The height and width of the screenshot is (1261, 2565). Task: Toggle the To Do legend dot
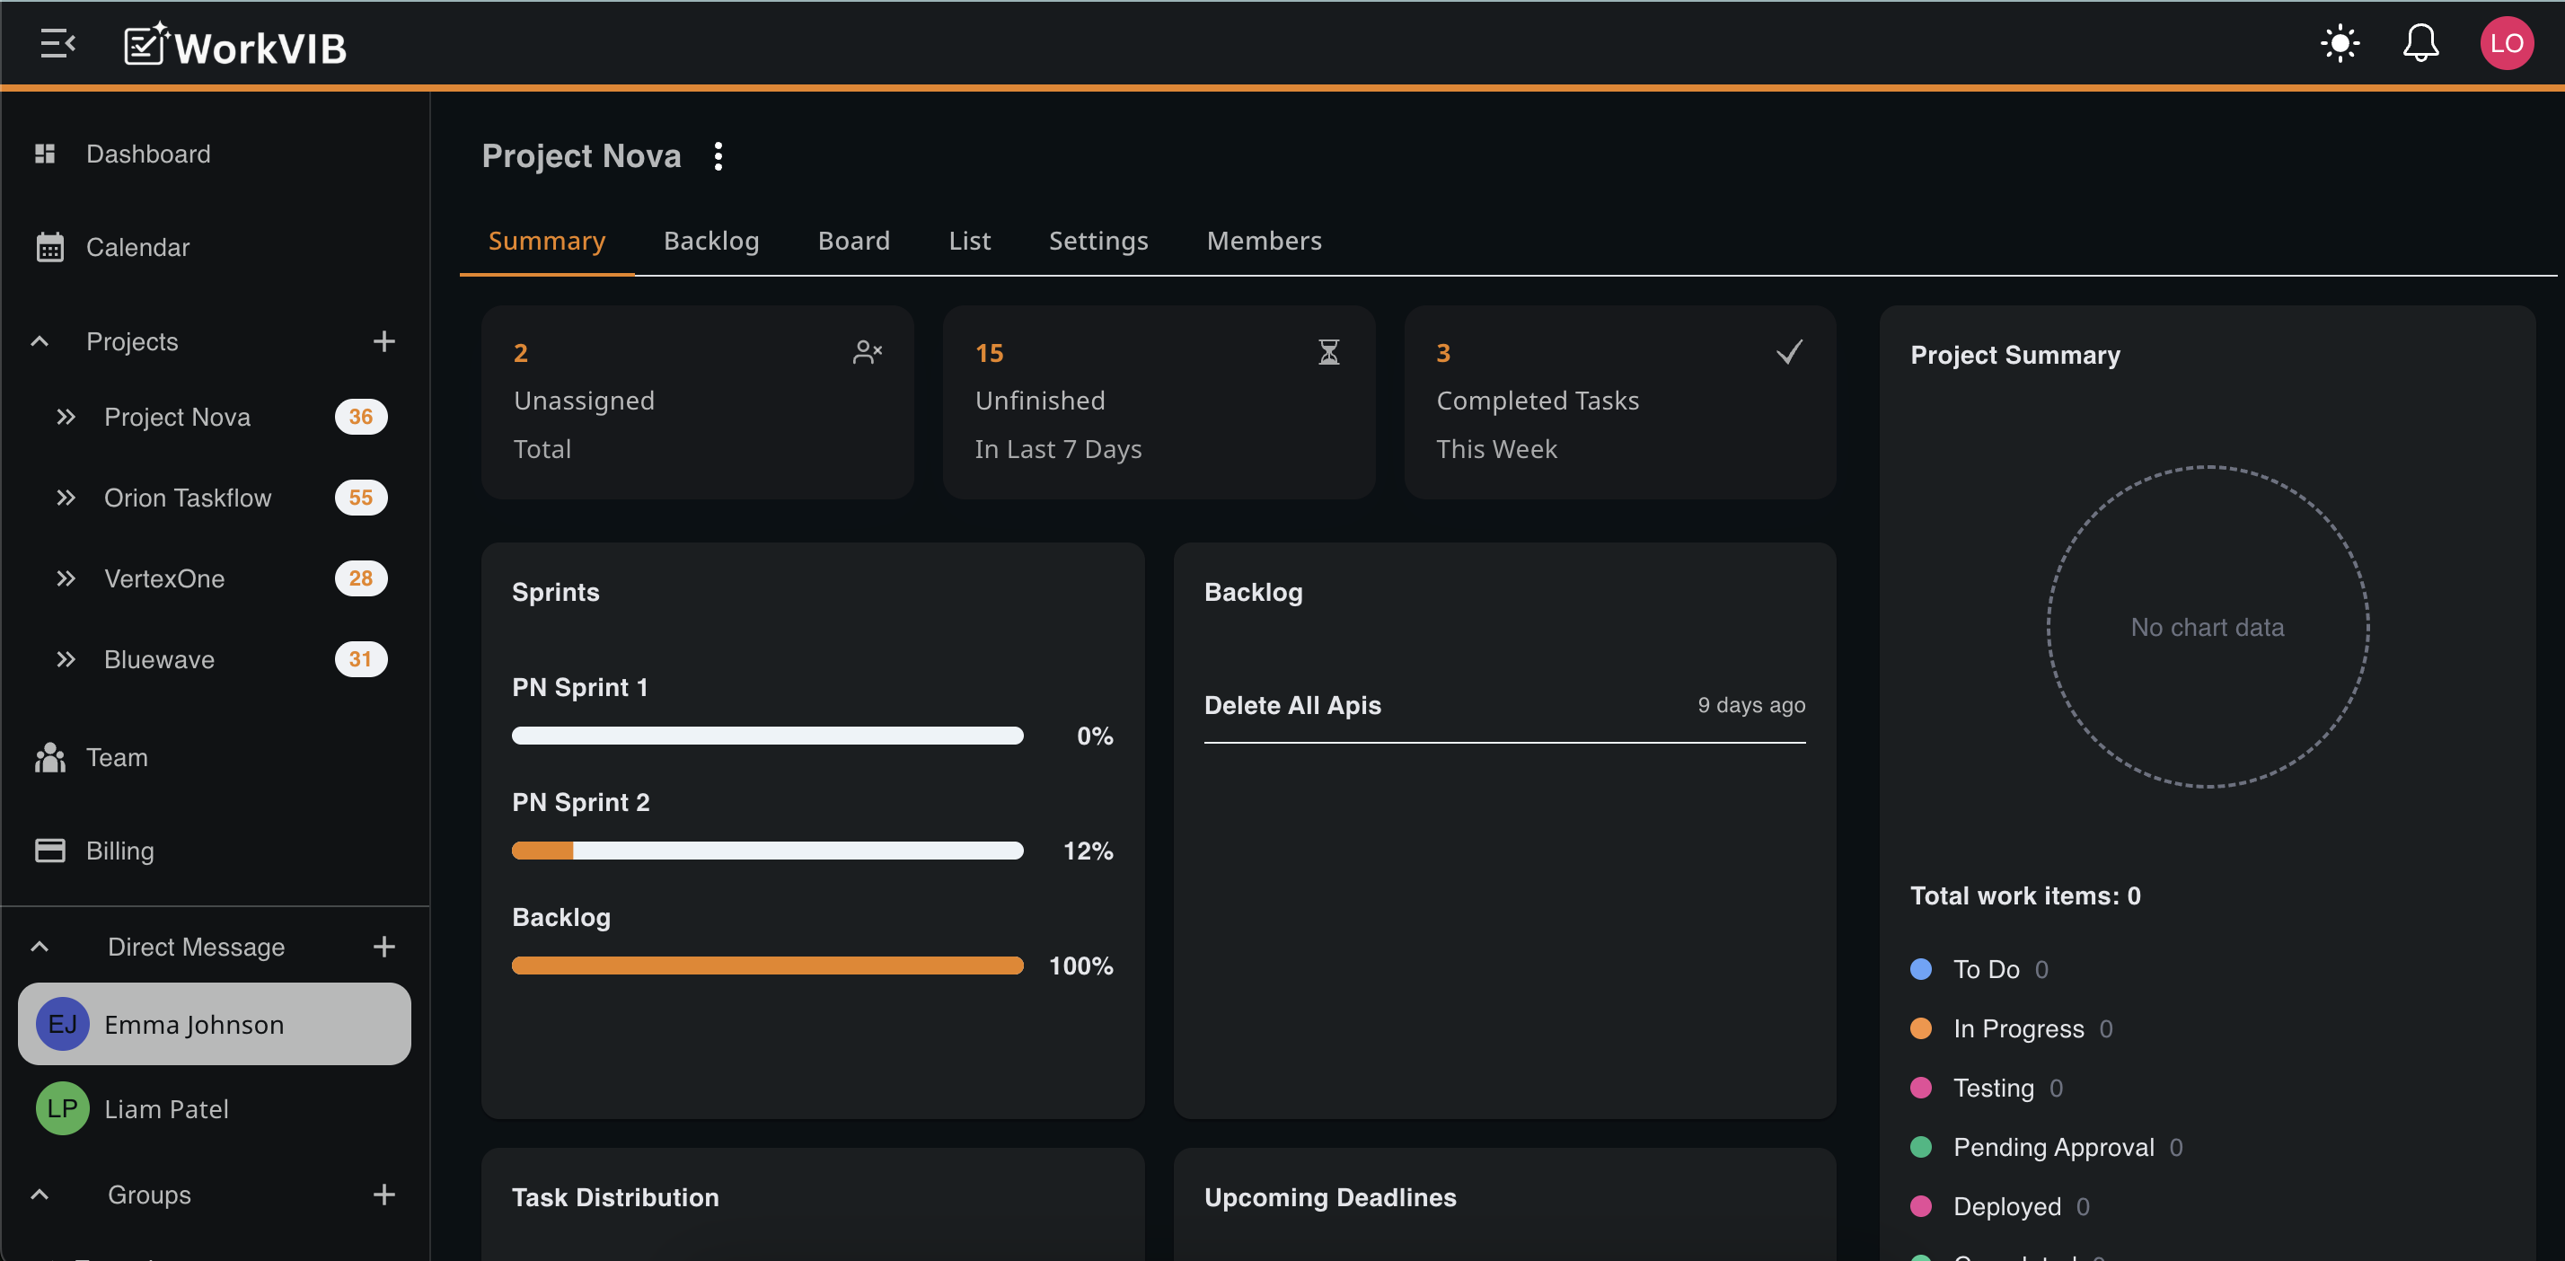(1921, 969)
